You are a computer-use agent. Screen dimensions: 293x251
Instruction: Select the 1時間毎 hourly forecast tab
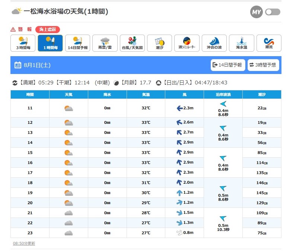[50, 43]
